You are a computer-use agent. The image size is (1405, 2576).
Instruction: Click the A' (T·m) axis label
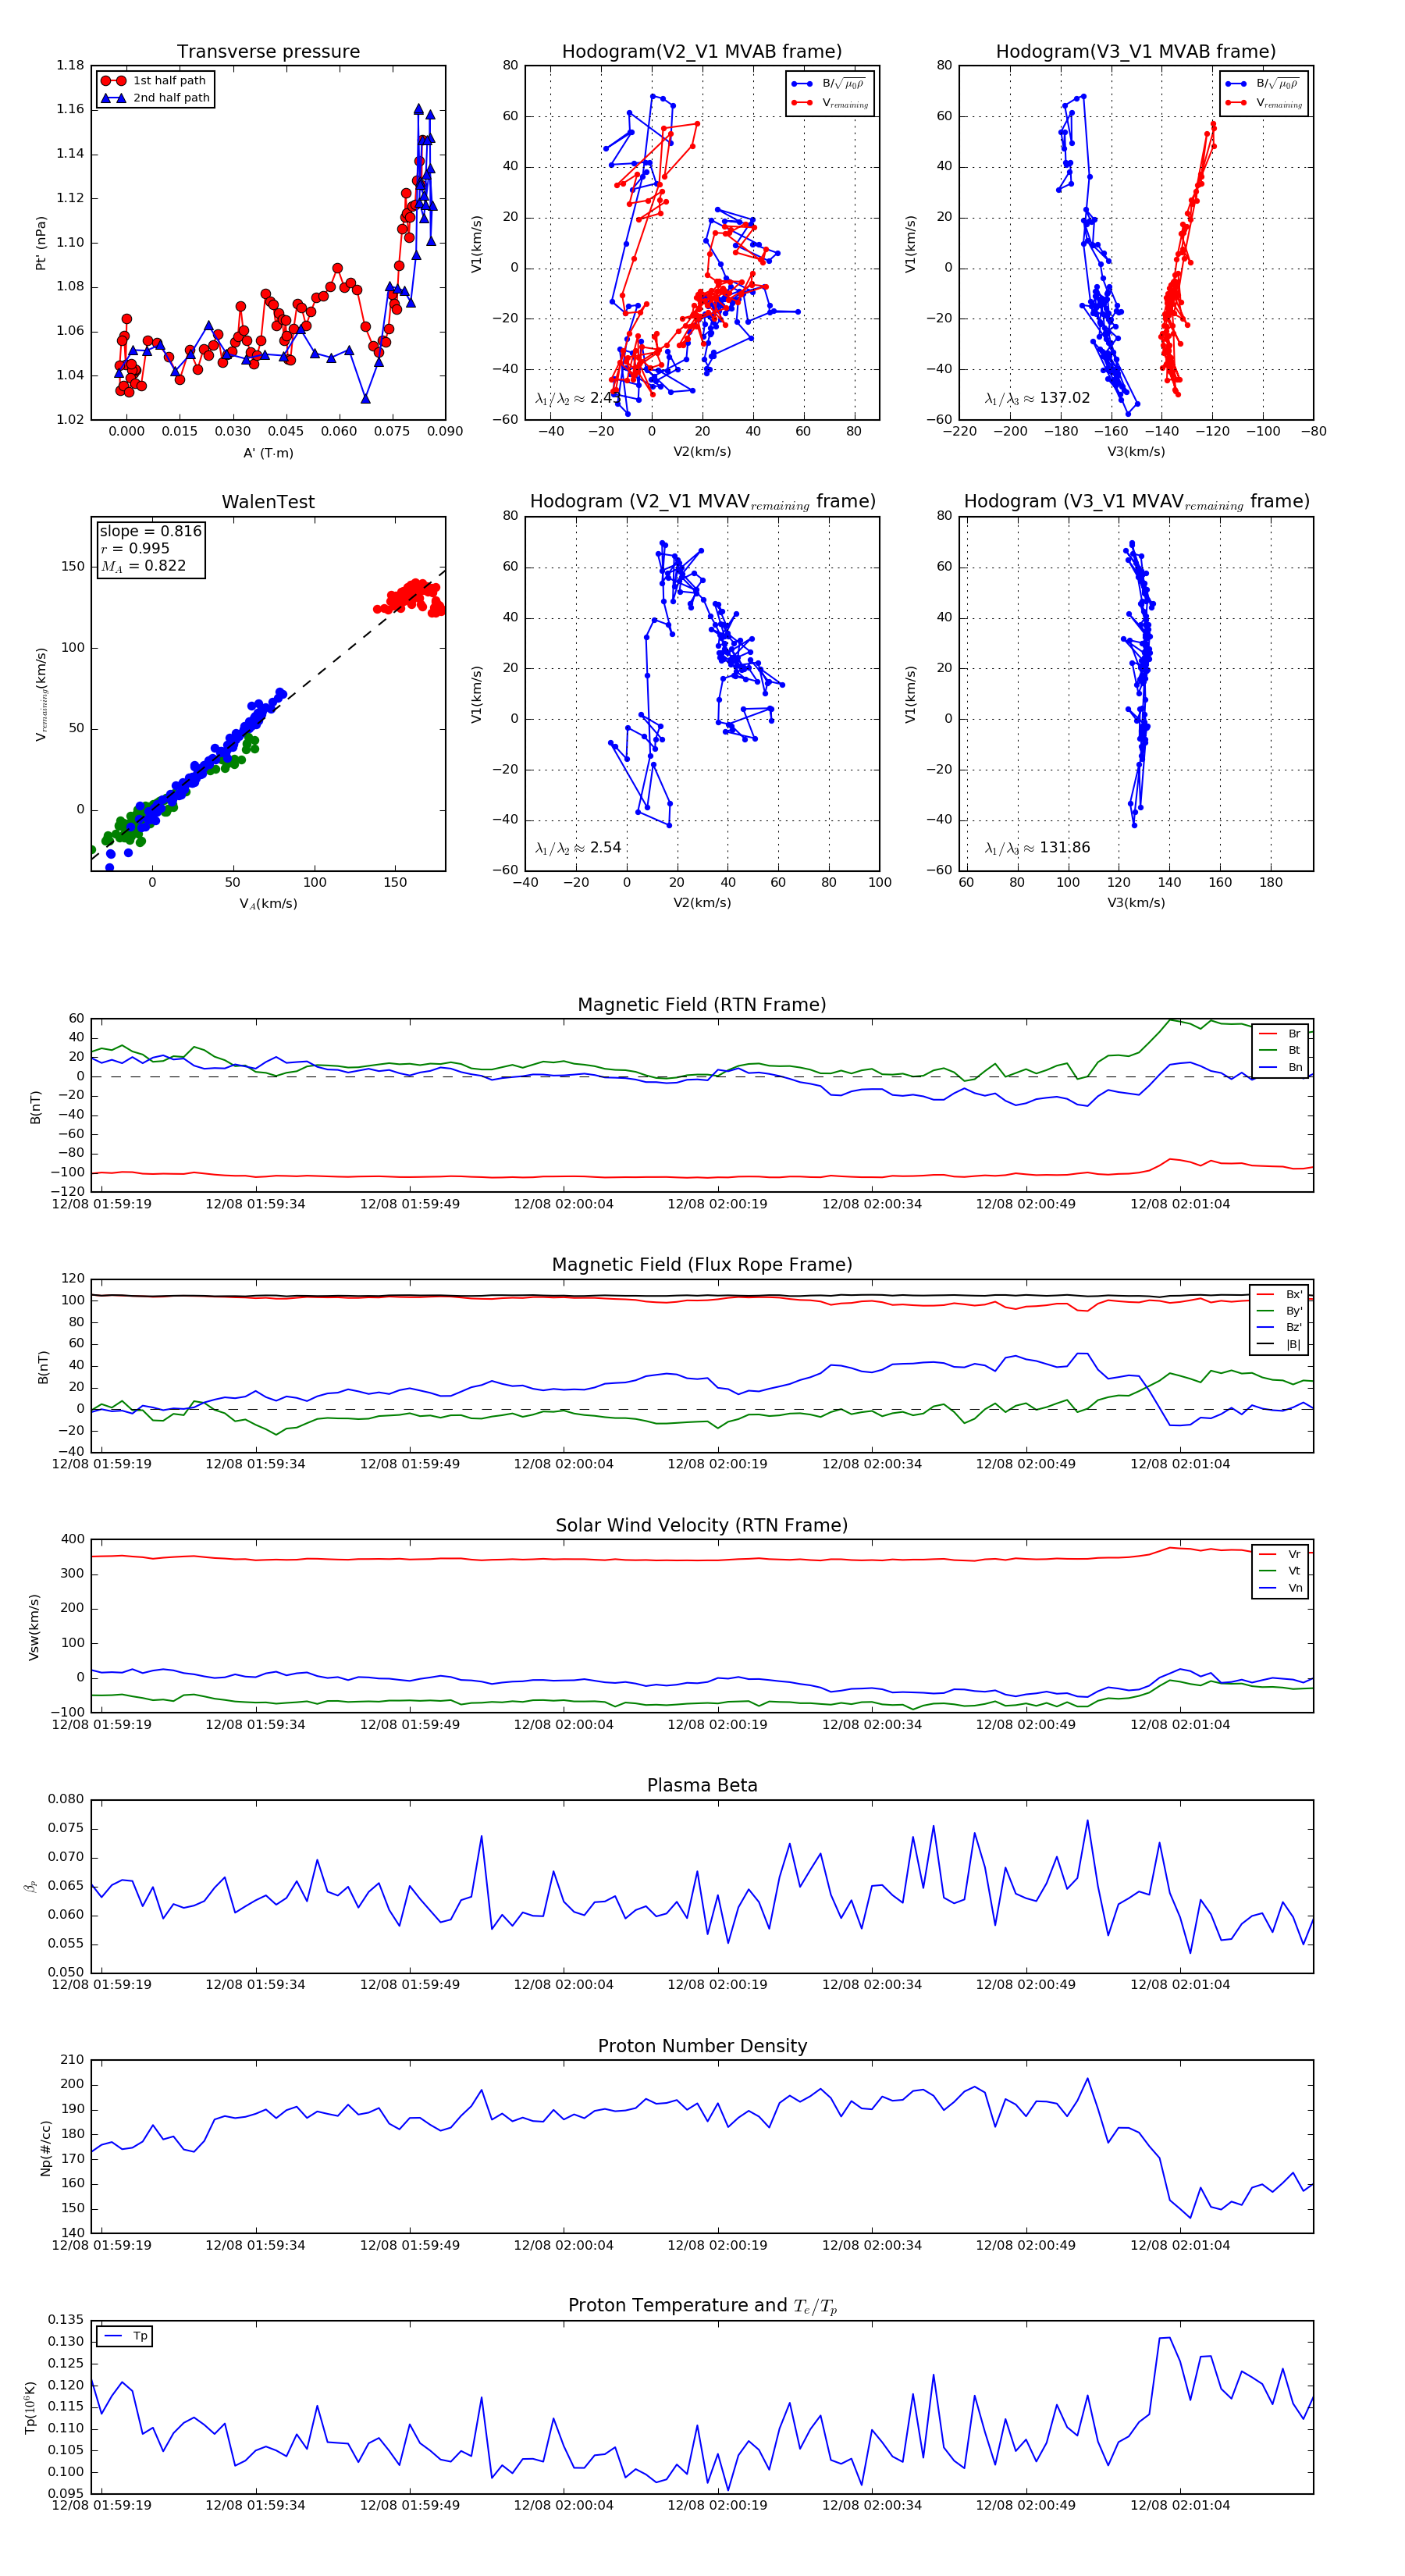point(268,453)
